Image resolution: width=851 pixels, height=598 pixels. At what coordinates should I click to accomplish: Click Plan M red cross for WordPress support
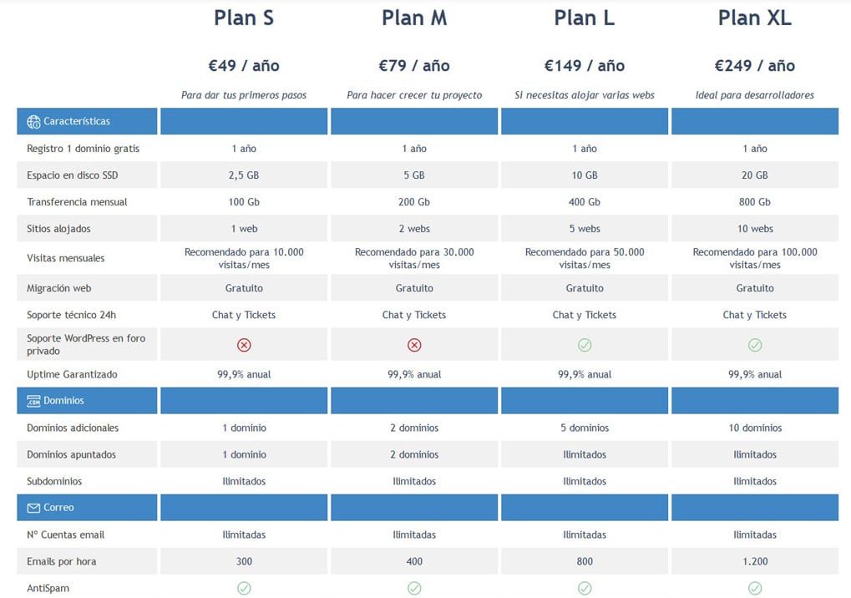click(414, 345)
